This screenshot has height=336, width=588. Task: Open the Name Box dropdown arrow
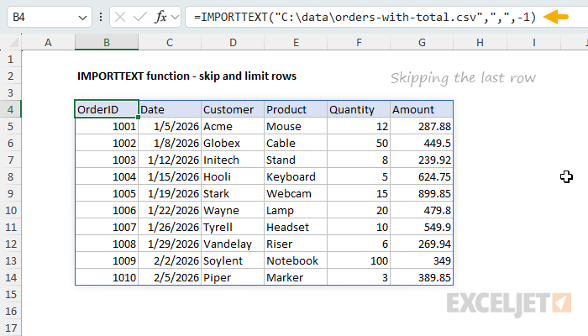point(82,18)
